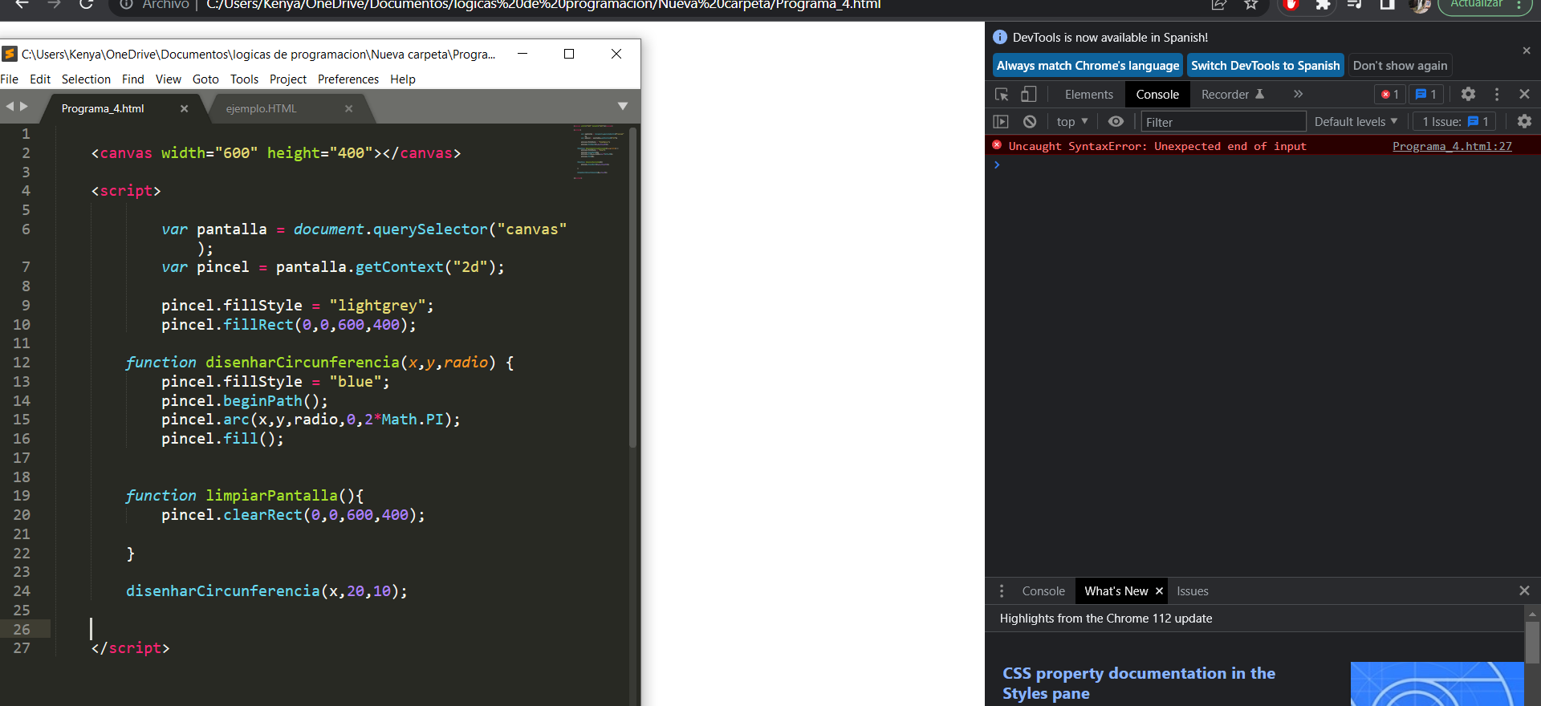Open the What's New article thumbnail

pyautogui.click(x=1437, y=684)
